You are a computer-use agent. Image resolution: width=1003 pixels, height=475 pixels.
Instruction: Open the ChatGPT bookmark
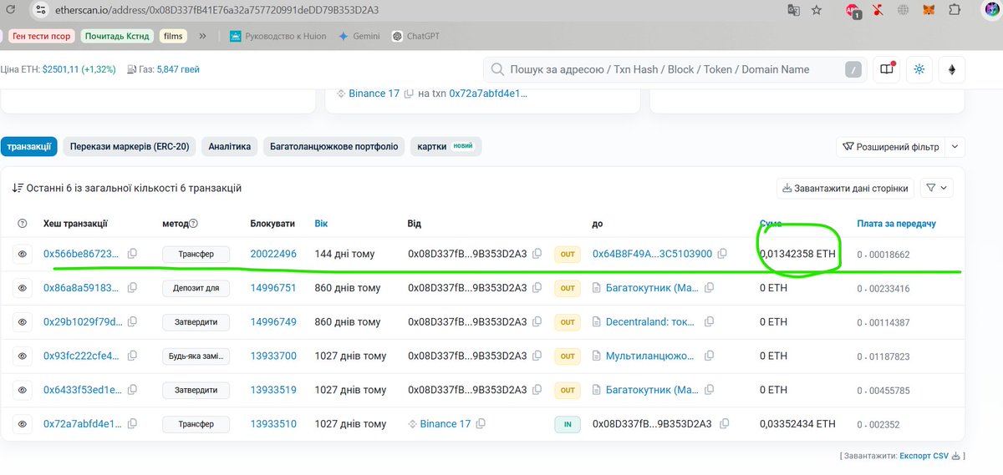tap(416, 36)
